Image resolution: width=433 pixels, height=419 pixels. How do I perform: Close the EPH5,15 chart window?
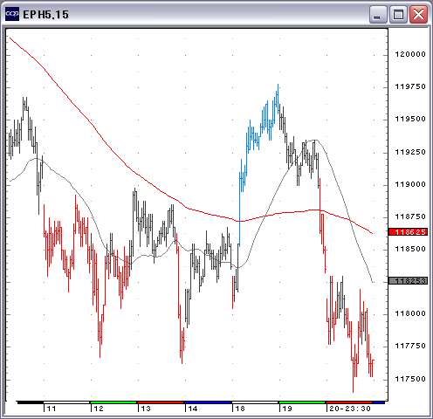point(418,15)
